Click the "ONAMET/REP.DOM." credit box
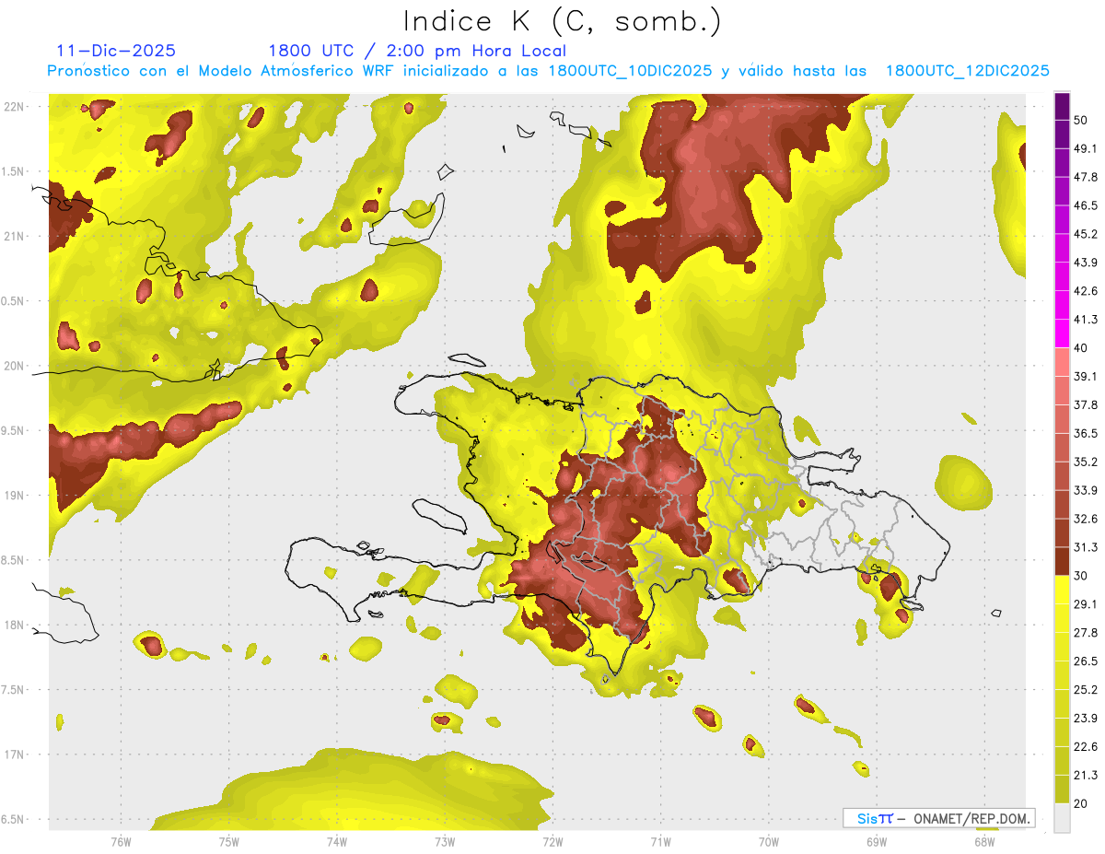1105x854 pixels. [x=939, y=818]
